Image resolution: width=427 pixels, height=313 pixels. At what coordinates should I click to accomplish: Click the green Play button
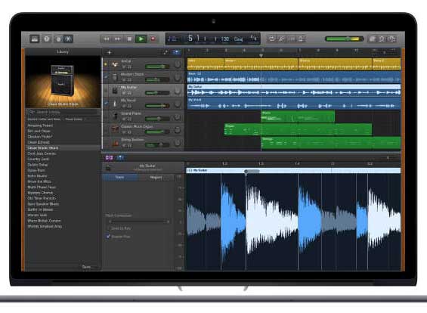(141, 39)
